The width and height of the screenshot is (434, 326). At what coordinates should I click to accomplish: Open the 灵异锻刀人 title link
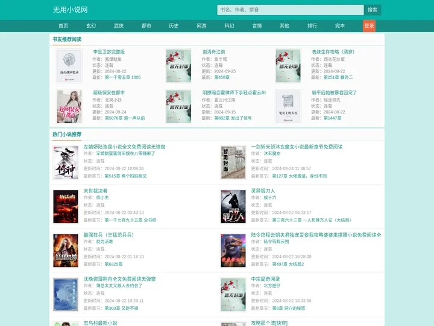point(263,191)
